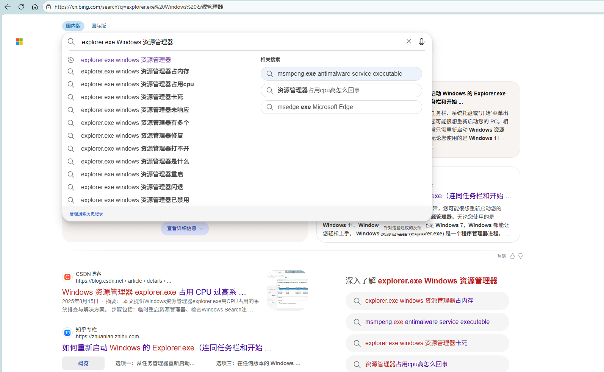Screen dimensions: 604x372
Task: Open related search msedge.exe Microsoft Edge
Action: 341,107
